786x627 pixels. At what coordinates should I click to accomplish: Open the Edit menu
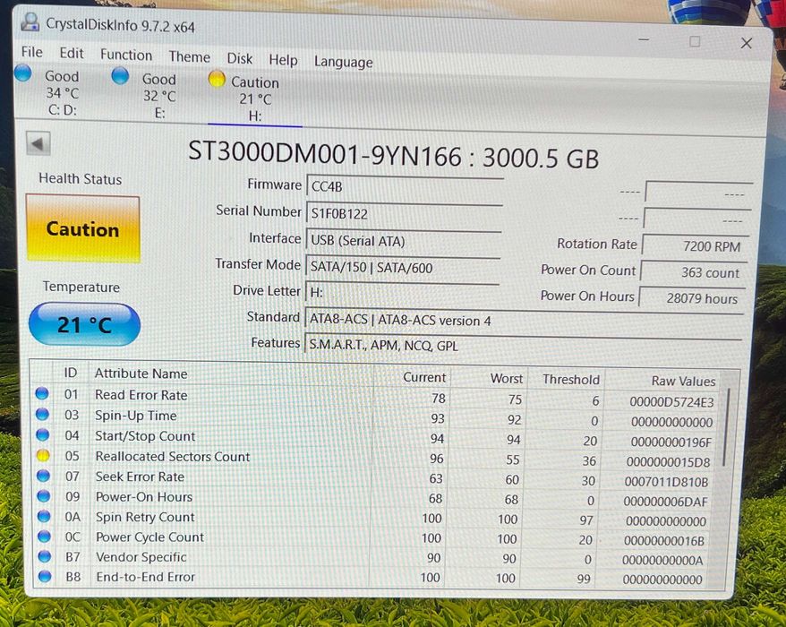tap(72, 53)
